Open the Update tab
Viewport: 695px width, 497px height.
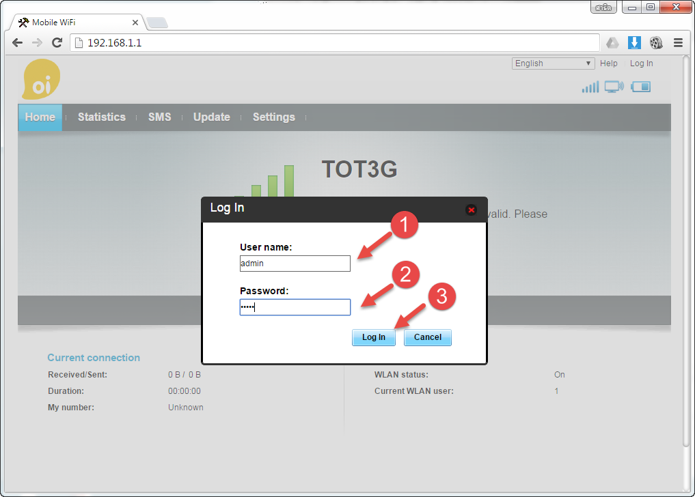[x=211, y=117]
